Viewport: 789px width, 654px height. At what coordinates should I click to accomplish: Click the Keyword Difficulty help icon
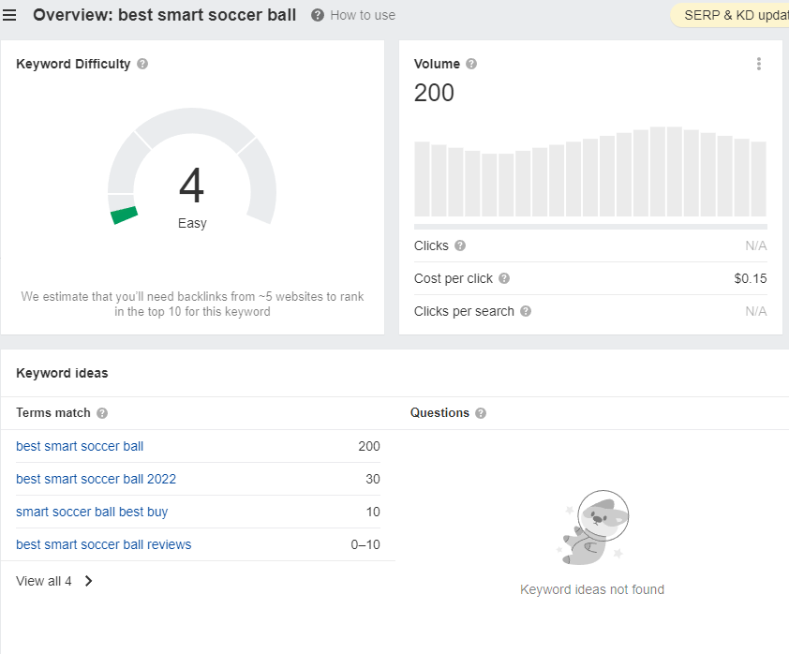pyautogui.click(x=142, y=64)
